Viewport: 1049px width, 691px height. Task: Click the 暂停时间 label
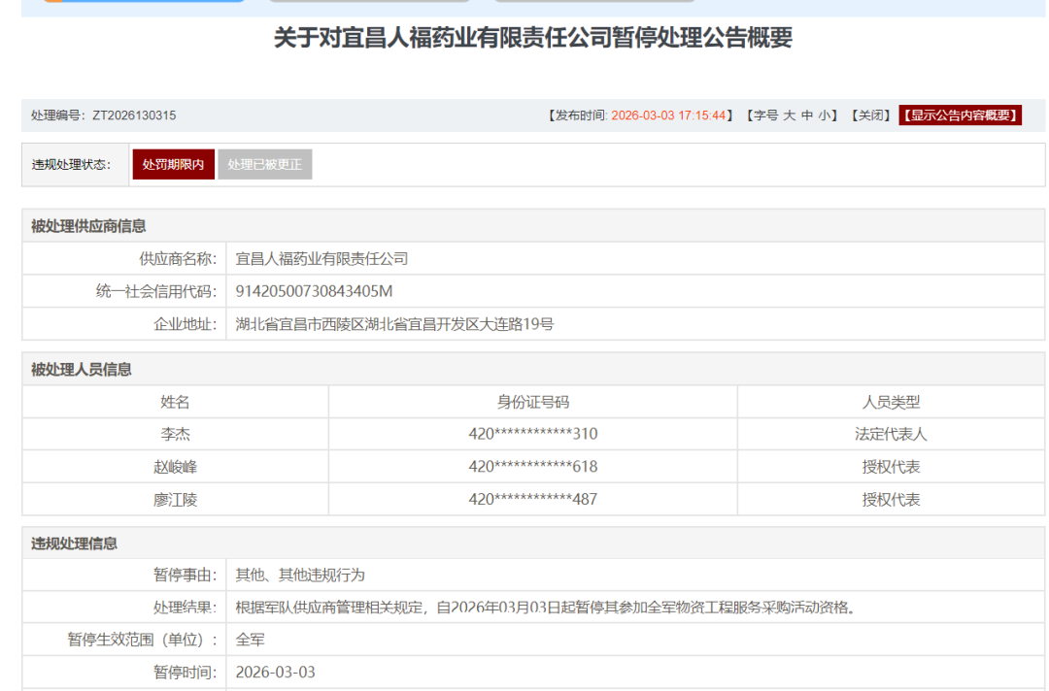pyautogui.click(x=186, y=673)
